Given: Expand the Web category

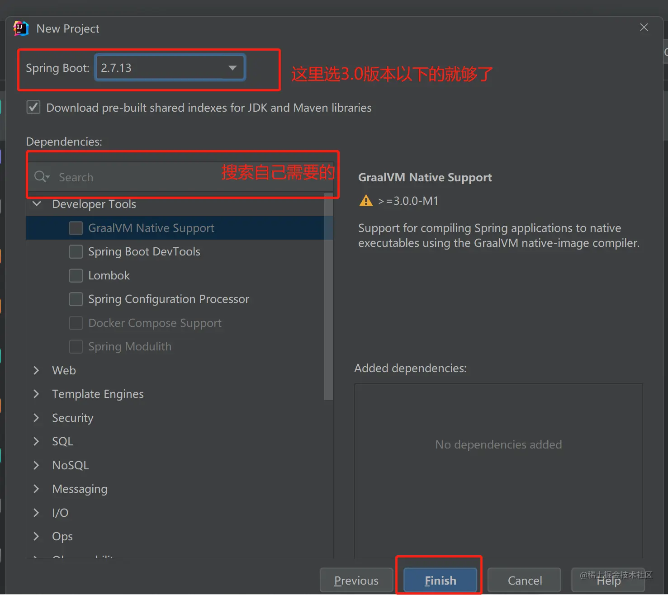Looking at the screenshot, I should tap(37, 370).
